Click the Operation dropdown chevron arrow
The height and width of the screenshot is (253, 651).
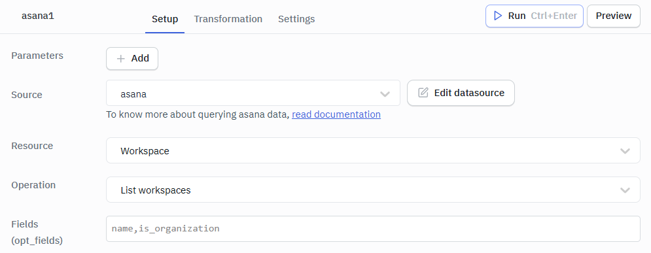[x=625, y=190]
